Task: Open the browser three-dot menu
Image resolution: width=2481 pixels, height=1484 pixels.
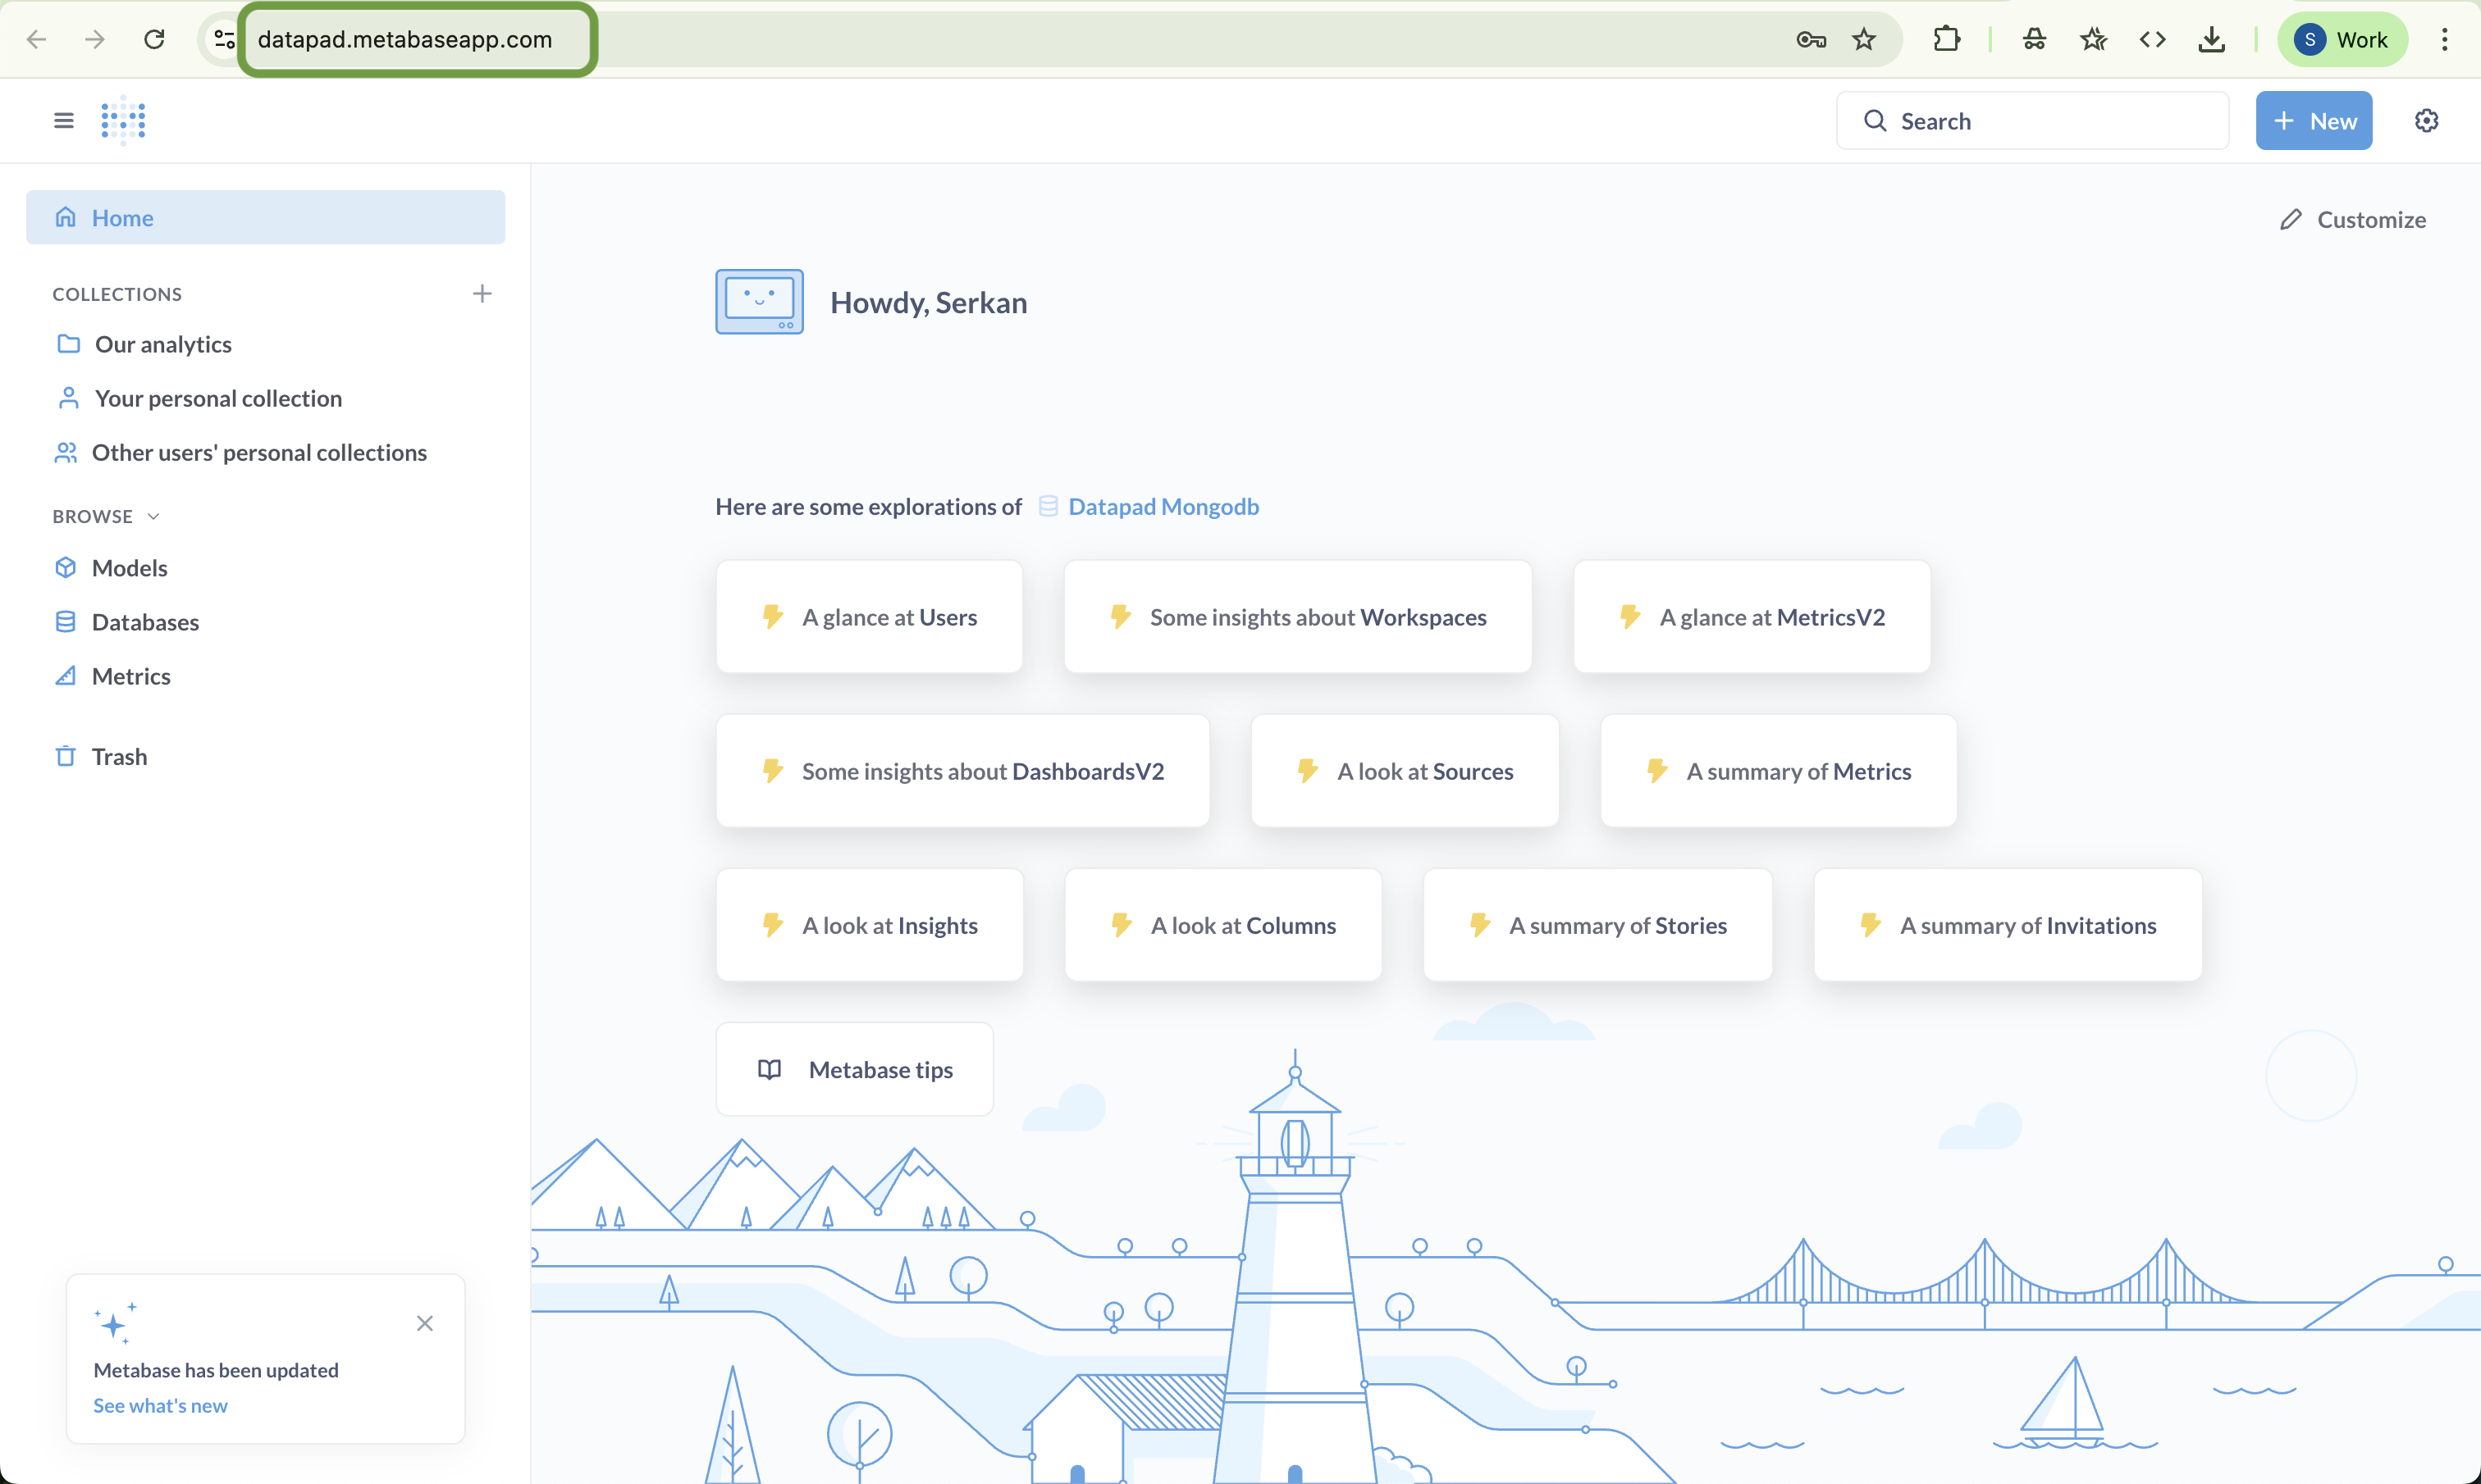Action: point(2444,40)
